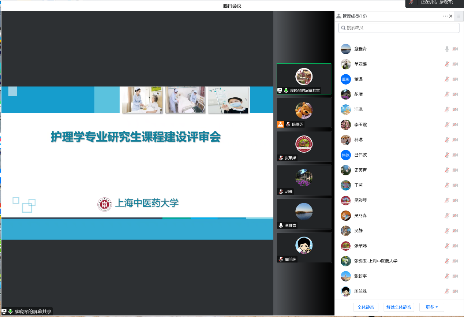464x317 pixels.
Task: Click the microphone icon for 章雅青
Action: point(447,49)
